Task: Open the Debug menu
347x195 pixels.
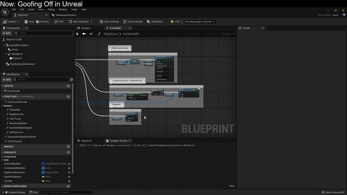Action: pyautogui.click(x=51, y=10)
